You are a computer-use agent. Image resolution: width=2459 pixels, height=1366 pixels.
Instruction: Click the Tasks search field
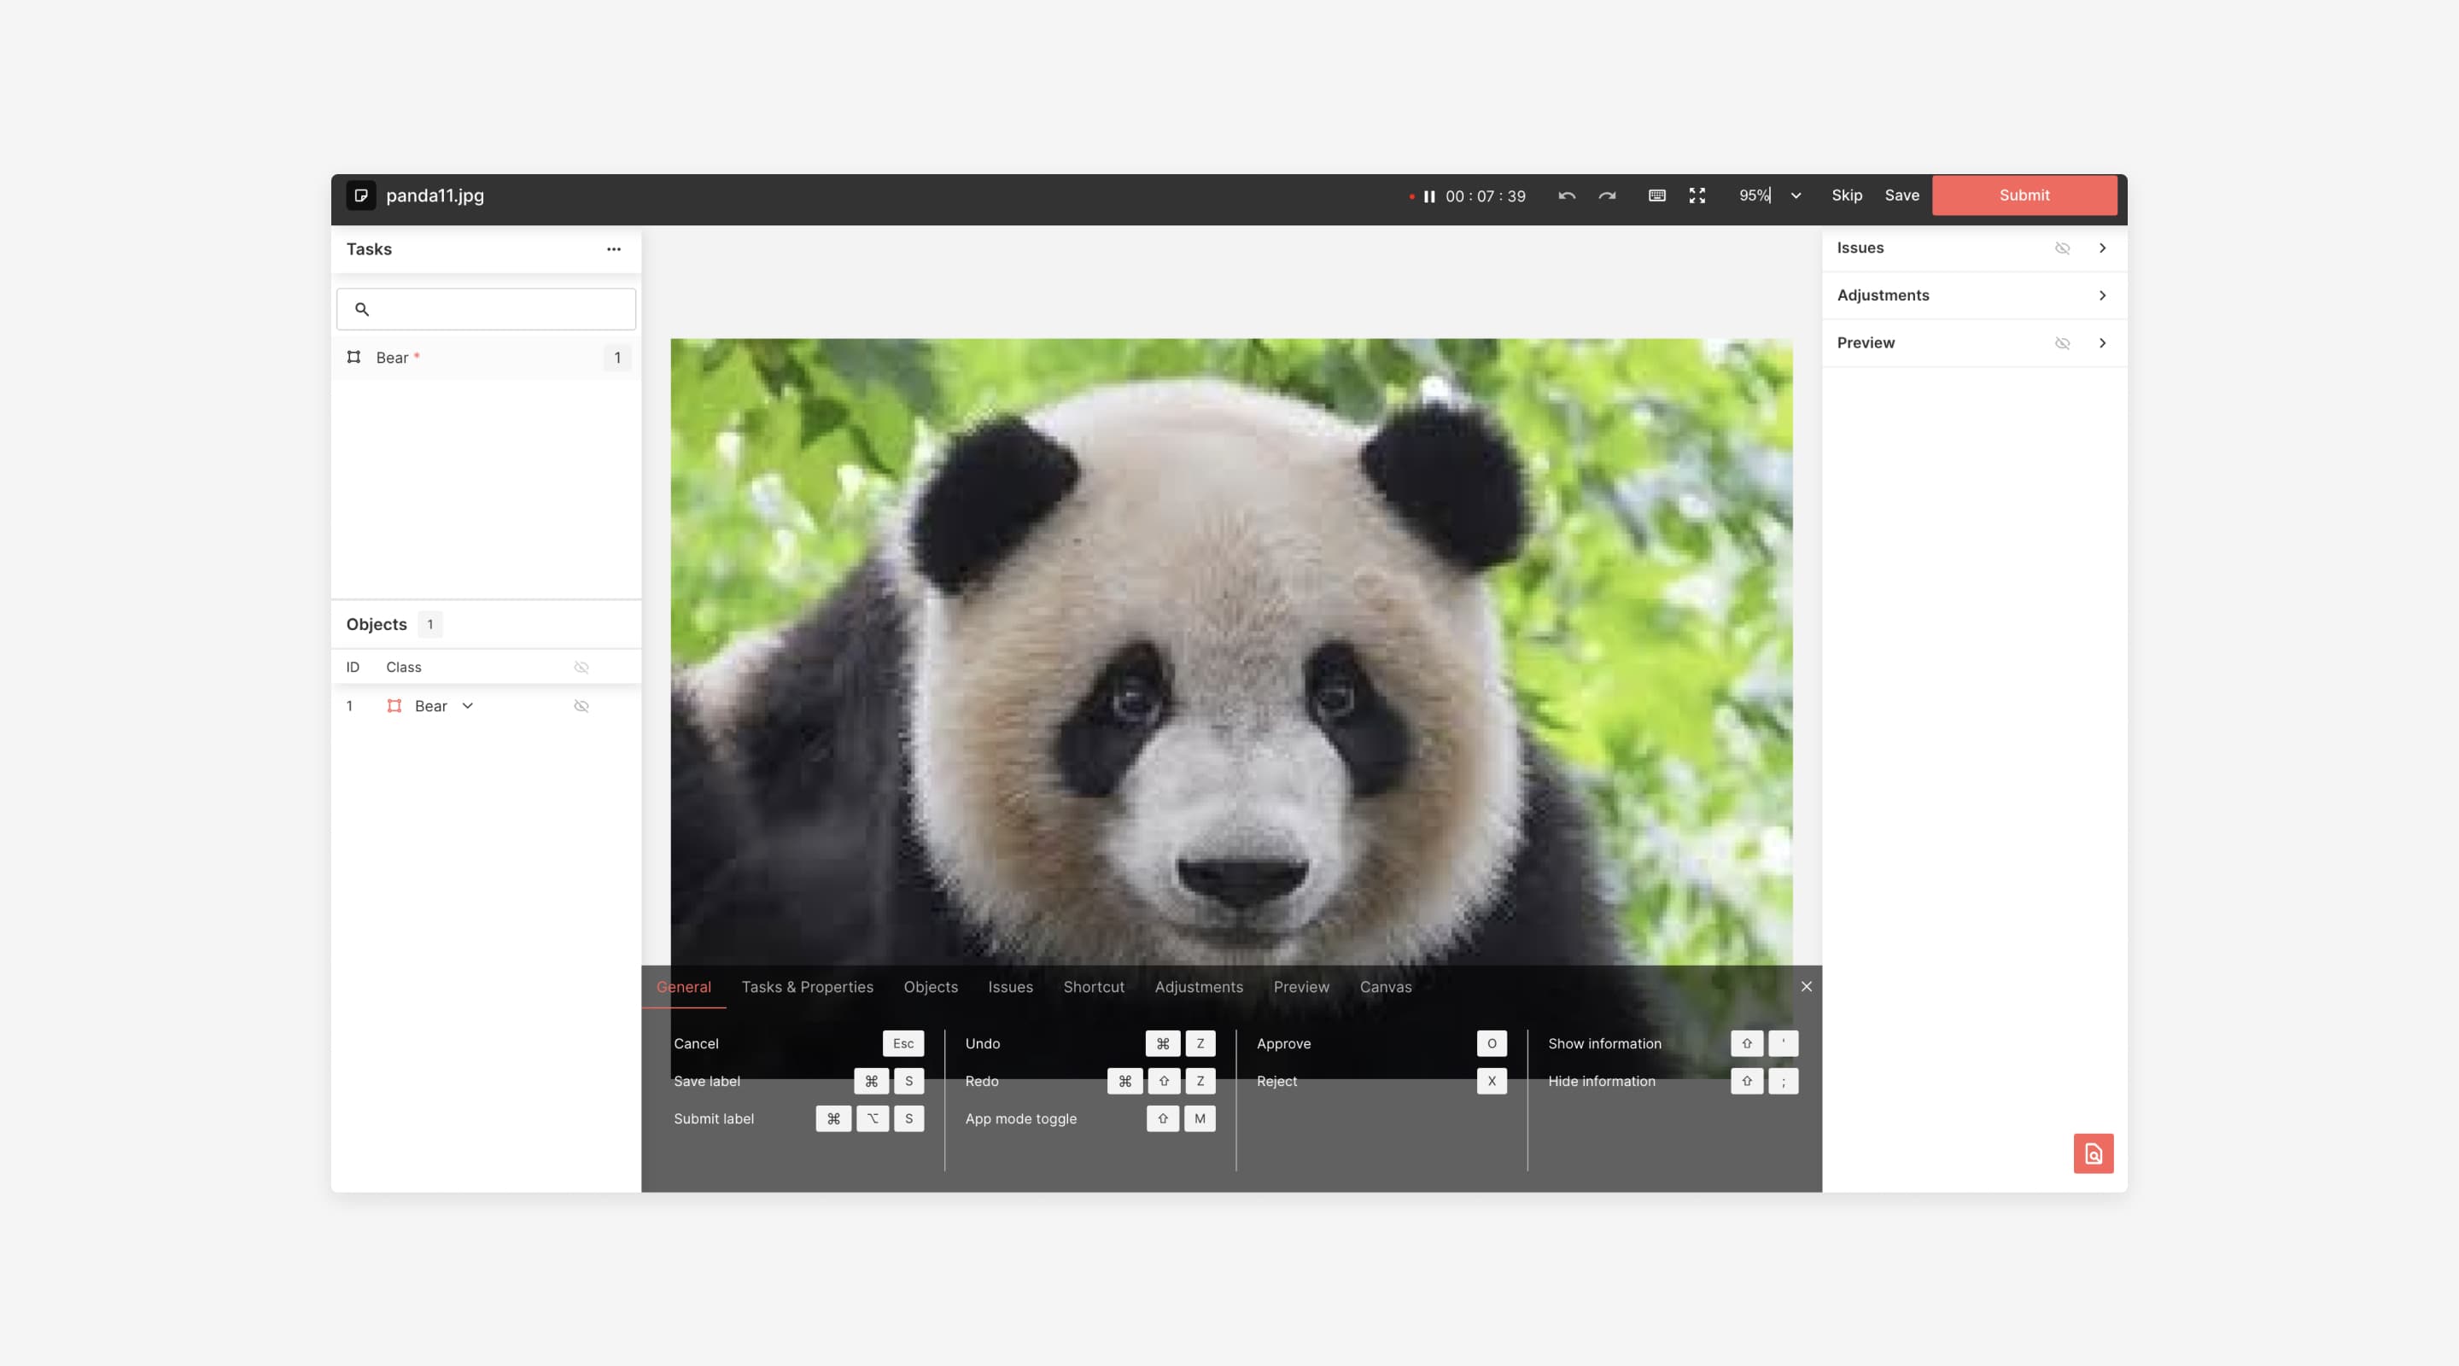pos(486,309)
